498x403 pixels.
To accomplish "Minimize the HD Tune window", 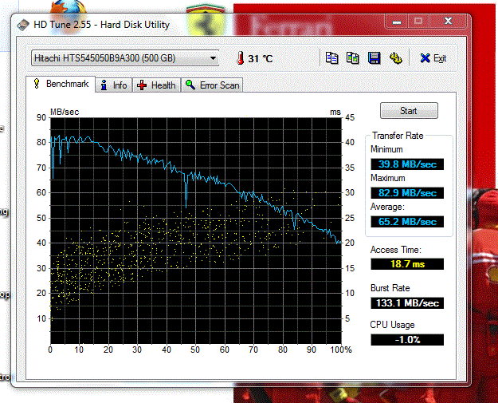I will tap(397, 22).
